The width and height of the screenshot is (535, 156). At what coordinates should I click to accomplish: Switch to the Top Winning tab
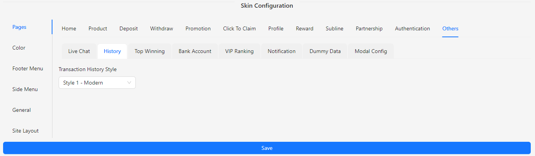(x=150, y=51)
